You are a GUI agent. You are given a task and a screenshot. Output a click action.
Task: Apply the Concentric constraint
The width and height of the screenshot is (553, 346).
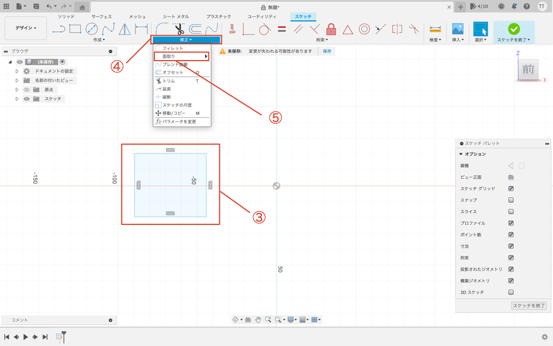coord(365,29)
